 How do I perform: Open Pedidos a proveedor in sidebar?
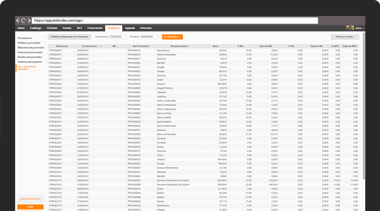point(29,43)
